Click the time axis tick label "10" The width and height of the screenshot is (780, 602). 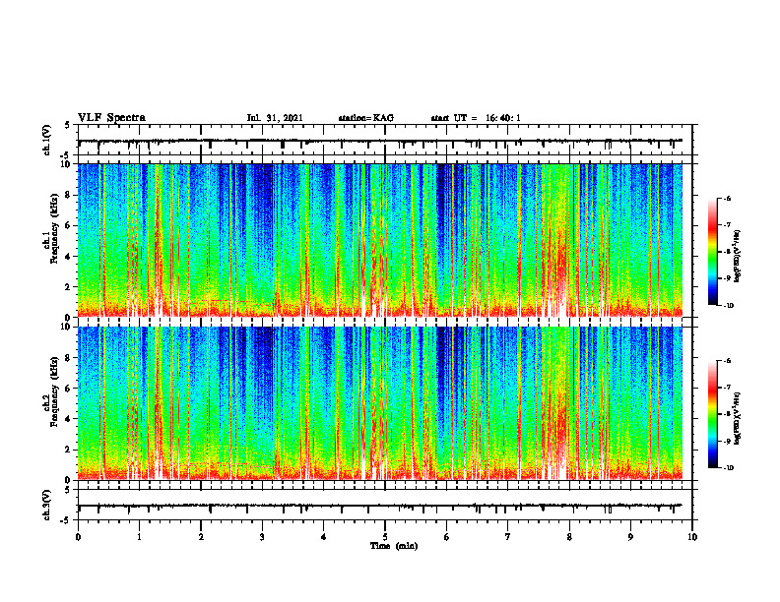(x=692, y=537)
